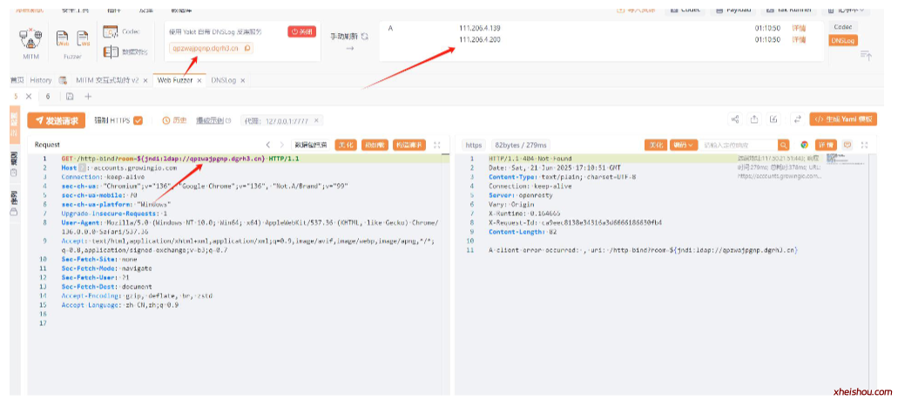Click the https tag in response header
Viewport: 898px width, 407px height.
[474, 145]
